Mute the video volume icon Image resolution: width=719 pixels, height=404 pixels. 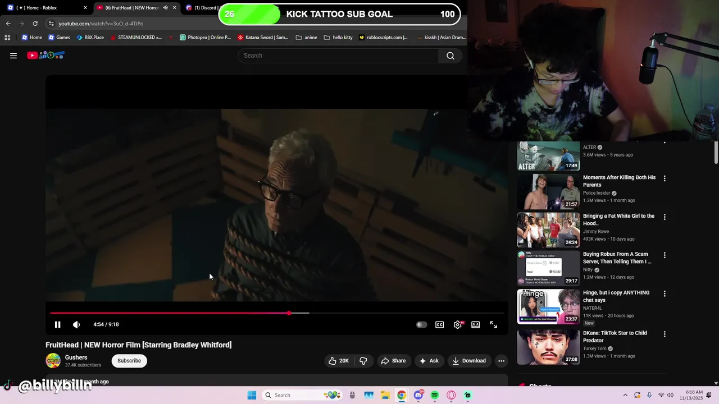click(76, 324)
